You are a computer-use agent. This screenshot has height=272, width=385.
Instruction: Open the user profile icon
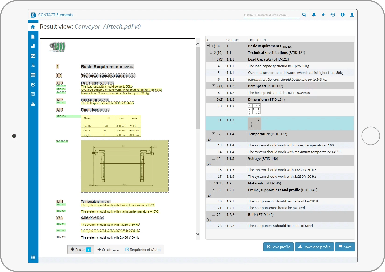coord(352,15)
